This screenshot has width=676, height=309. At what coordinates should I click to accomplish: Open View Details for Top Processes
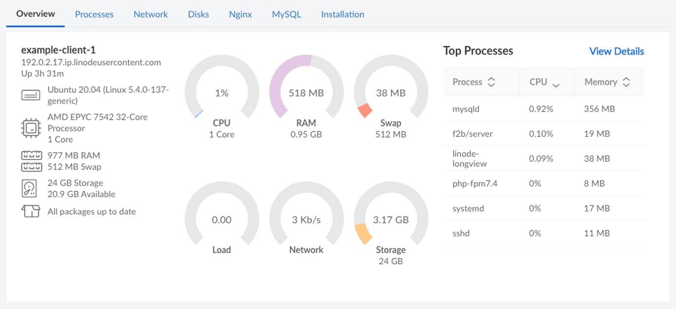617,51
